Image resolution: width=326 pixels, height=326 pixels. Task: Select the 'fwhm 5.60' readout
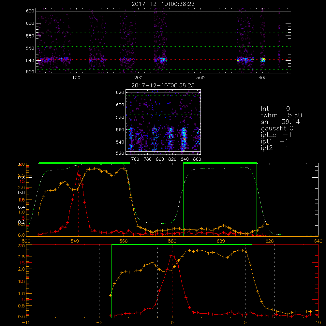(x=281, y=115)
